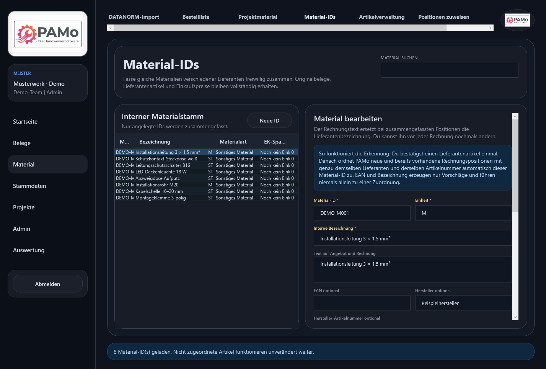The width and height of the screenshot is (546, 369).
Task: Switch to the Bestellliste tab
Action: click(196, 17)
